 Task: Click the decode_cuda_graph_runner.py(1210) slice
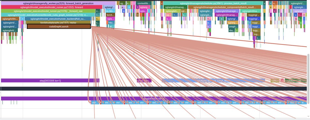[x=48, y=15]
